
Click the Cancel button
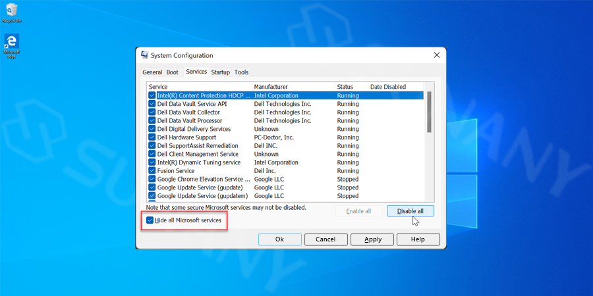325,239
